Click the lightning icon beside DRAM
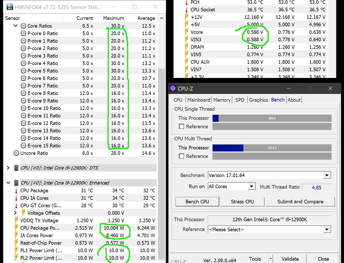Screen dimensions: 344x263 click(x=187, y=47)
